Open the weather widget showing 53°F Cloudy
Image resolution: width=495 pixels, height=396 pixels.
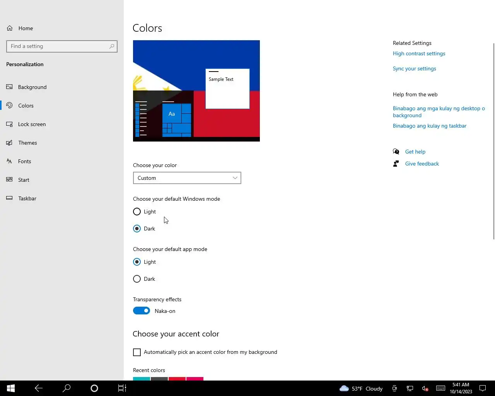click(361, 389)
